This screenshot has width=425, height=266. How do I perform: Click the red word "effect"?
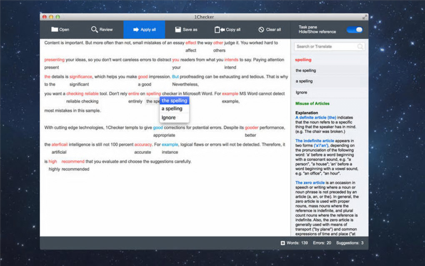point(191,43)
